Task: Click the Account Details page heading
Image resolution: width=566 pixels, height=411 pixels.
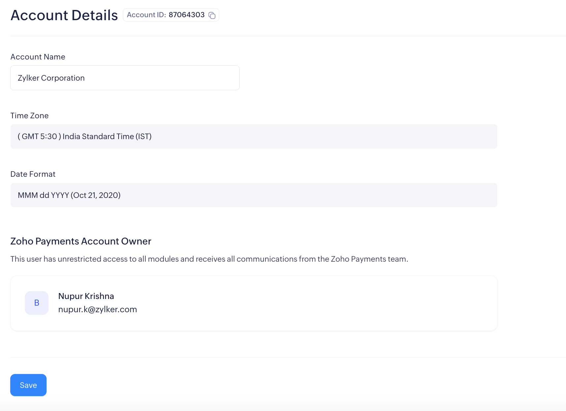Action: point(64,15)
